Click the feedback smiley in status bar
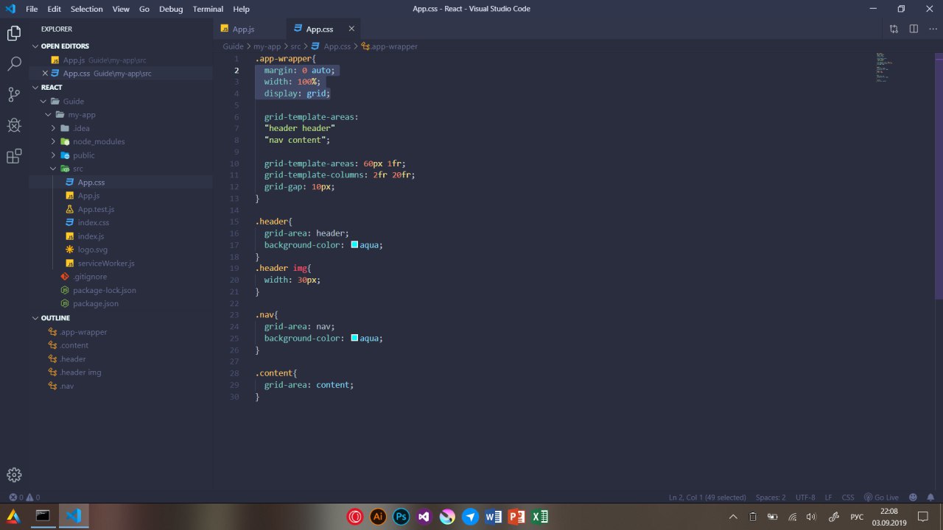The image size is (943, 530). (x=914, y=497)
